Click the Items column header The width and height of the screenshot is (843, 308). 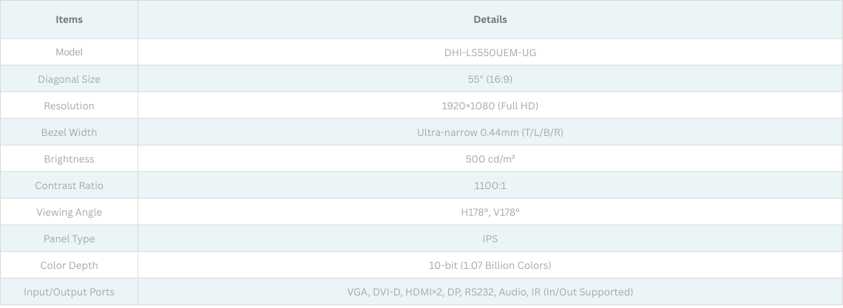(69, 19)
